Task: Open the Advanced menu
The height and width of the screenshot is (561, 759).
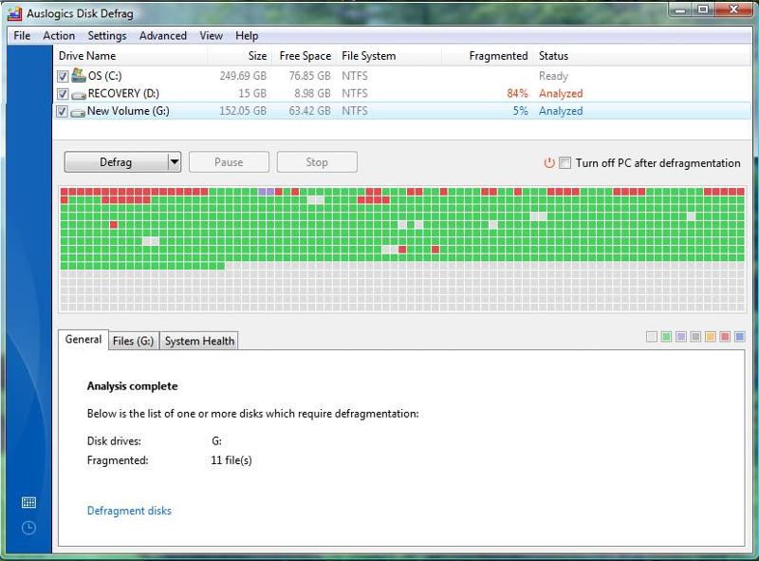Action: tap(162, 36)
